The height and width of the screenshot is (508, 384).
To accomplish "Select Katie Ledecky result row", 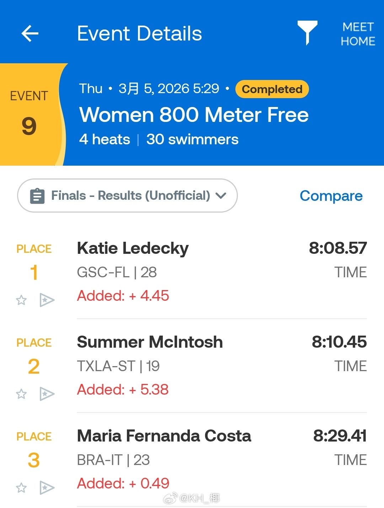I will coord(220,272).
